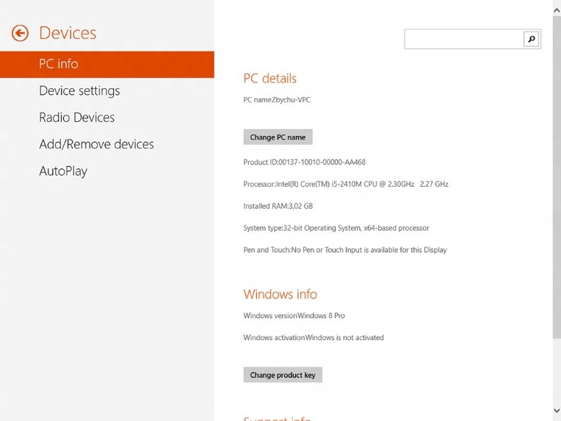Click the Processor information line
561x421 pixels.
point(346,184)
